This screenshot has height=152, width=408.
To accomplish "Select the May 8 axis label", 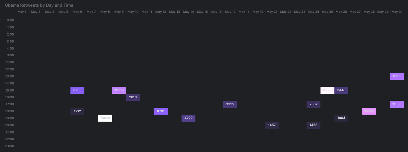I will pos(105,12).
